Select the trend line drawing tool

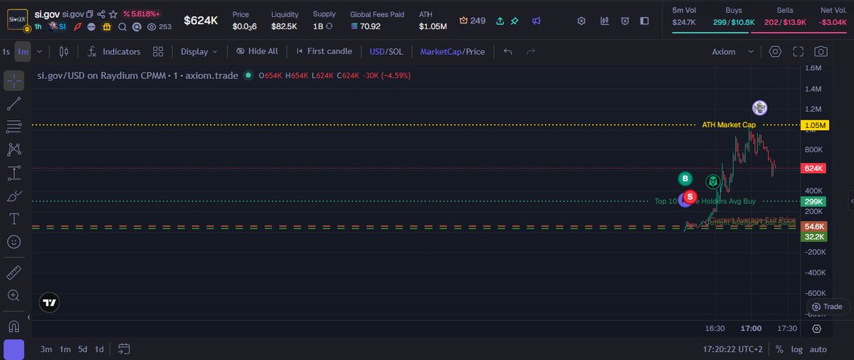[14, 104]
